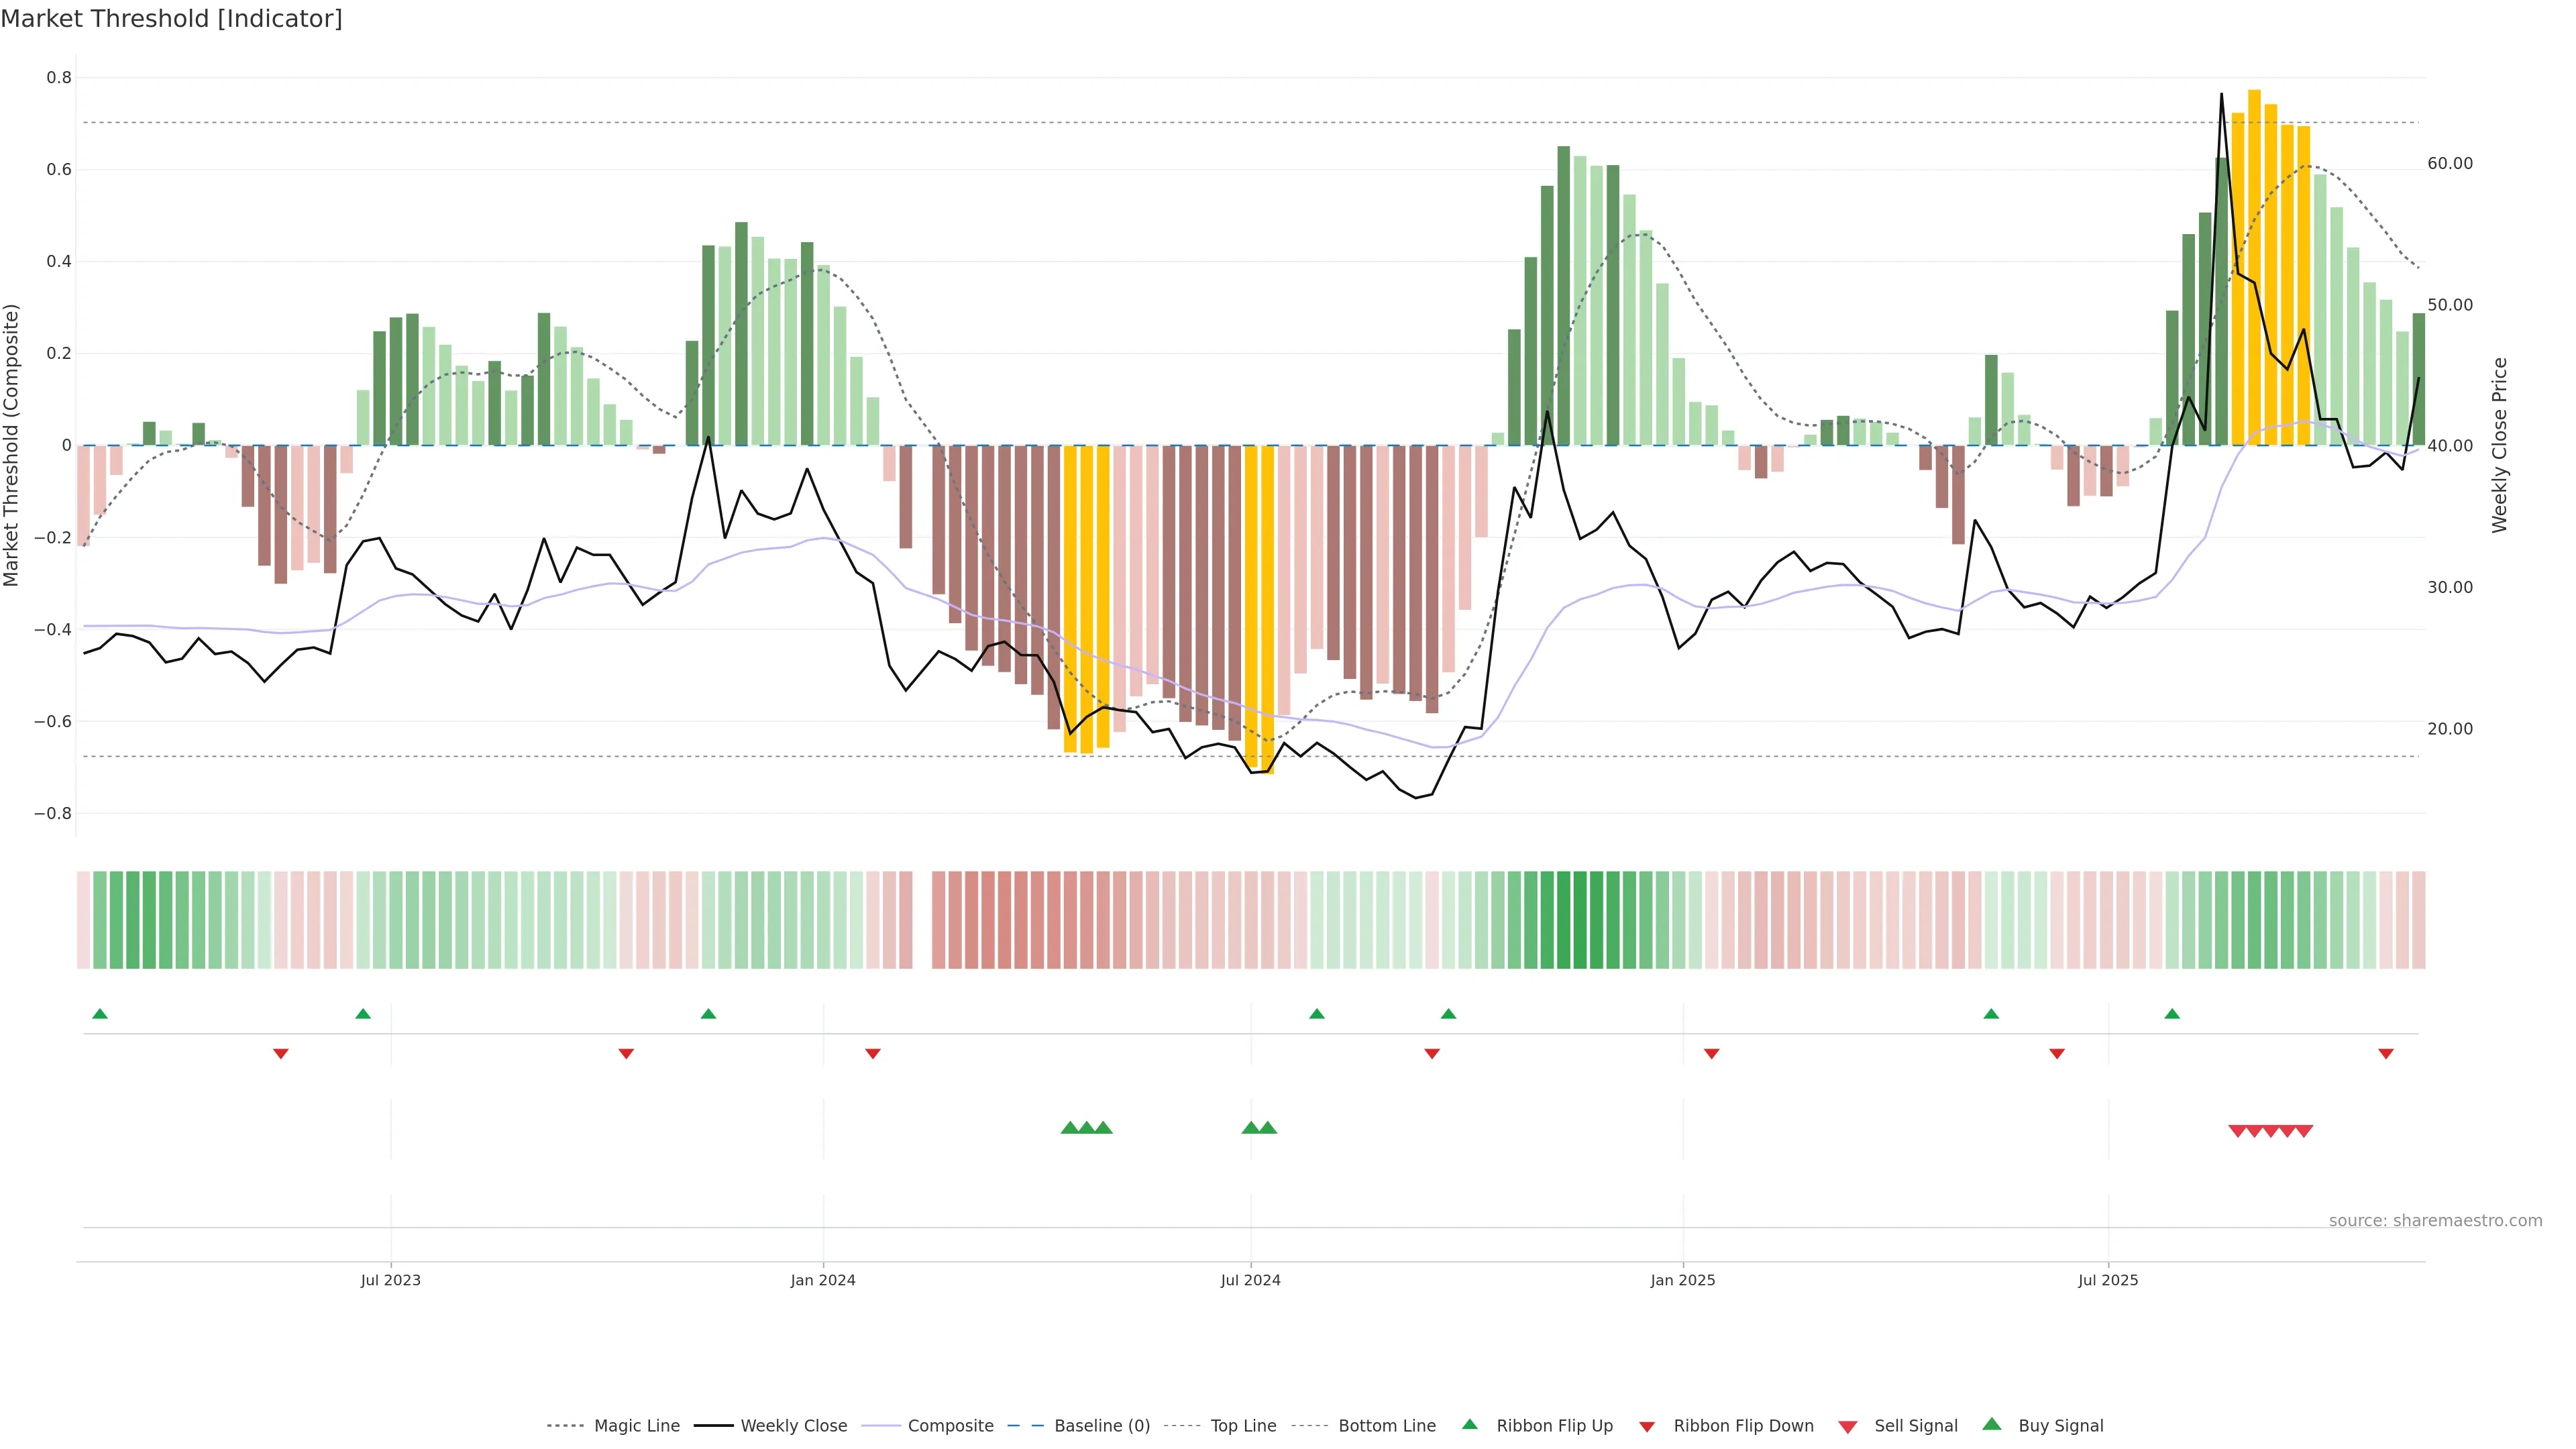This screenshot has height=1449, width=2576.
Task: Toggle Baseline (0) legend entry
Action: (1102, 1426)
